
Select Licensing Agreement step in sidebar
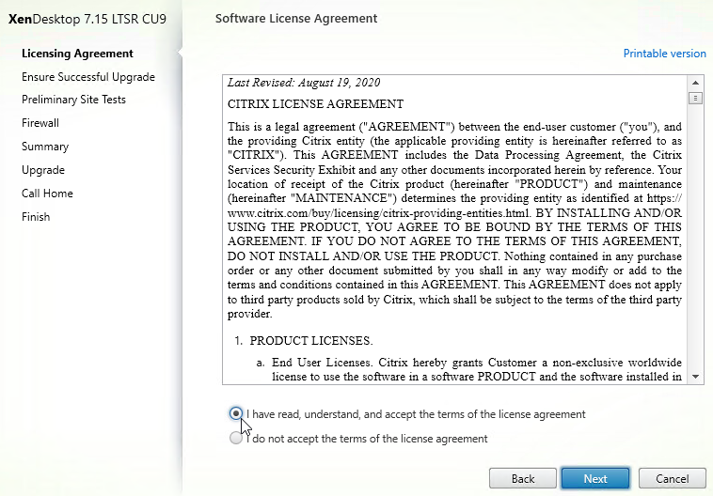click(77, 54)
